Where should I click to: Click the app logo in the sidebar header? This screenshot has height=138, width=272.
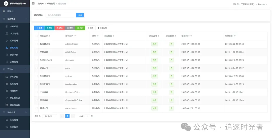point(6,4)
